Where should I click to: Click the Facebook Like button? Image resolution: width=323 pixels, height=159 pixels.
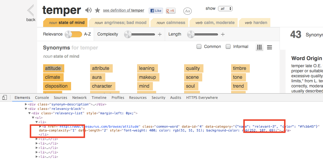pyautogui.click(x=156, y=11)
